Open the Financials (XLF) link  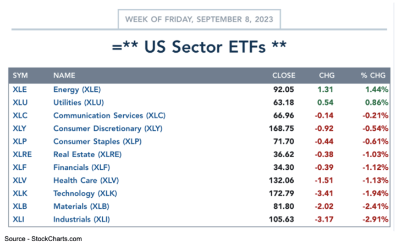point(81,167)
